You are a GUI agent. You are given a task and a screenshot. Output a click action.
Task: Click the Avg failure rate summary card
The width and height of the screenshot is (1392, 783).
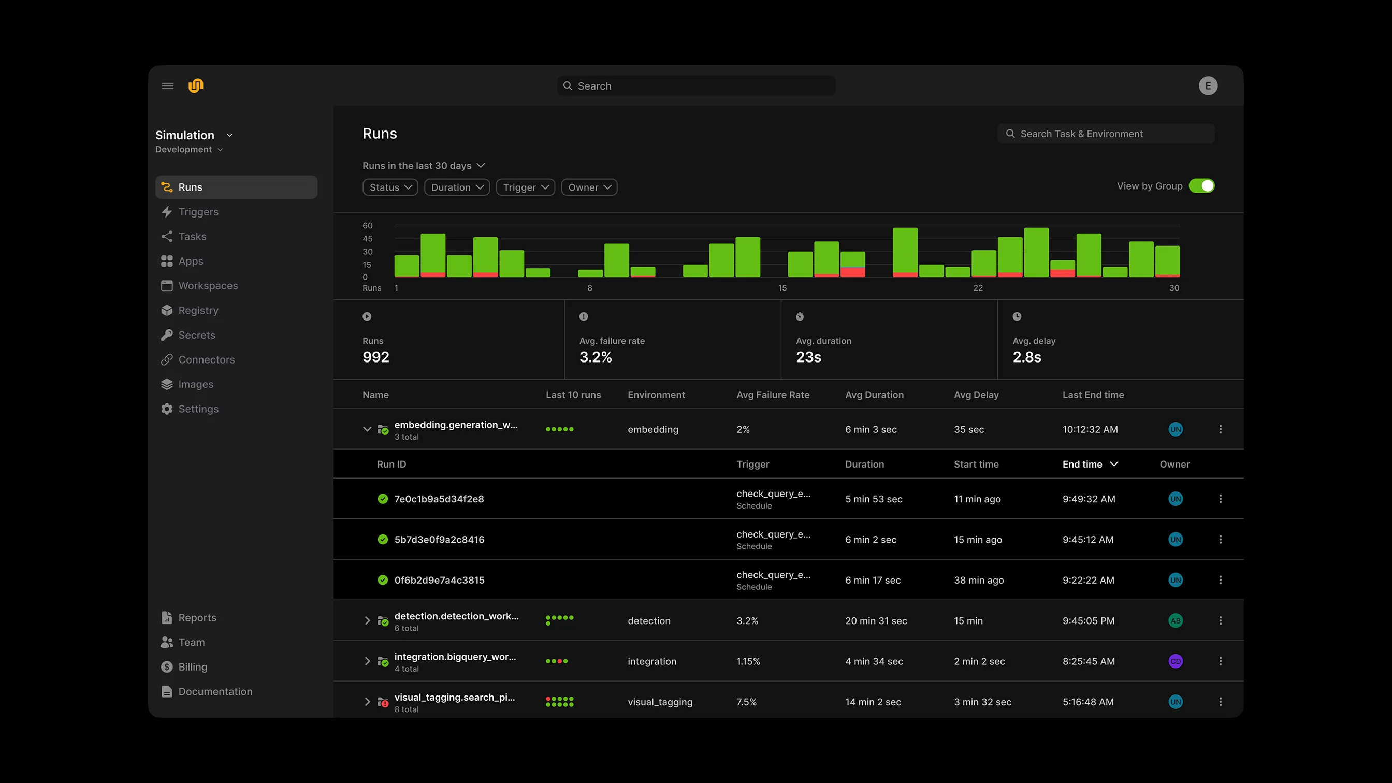[x=672, y=339]
